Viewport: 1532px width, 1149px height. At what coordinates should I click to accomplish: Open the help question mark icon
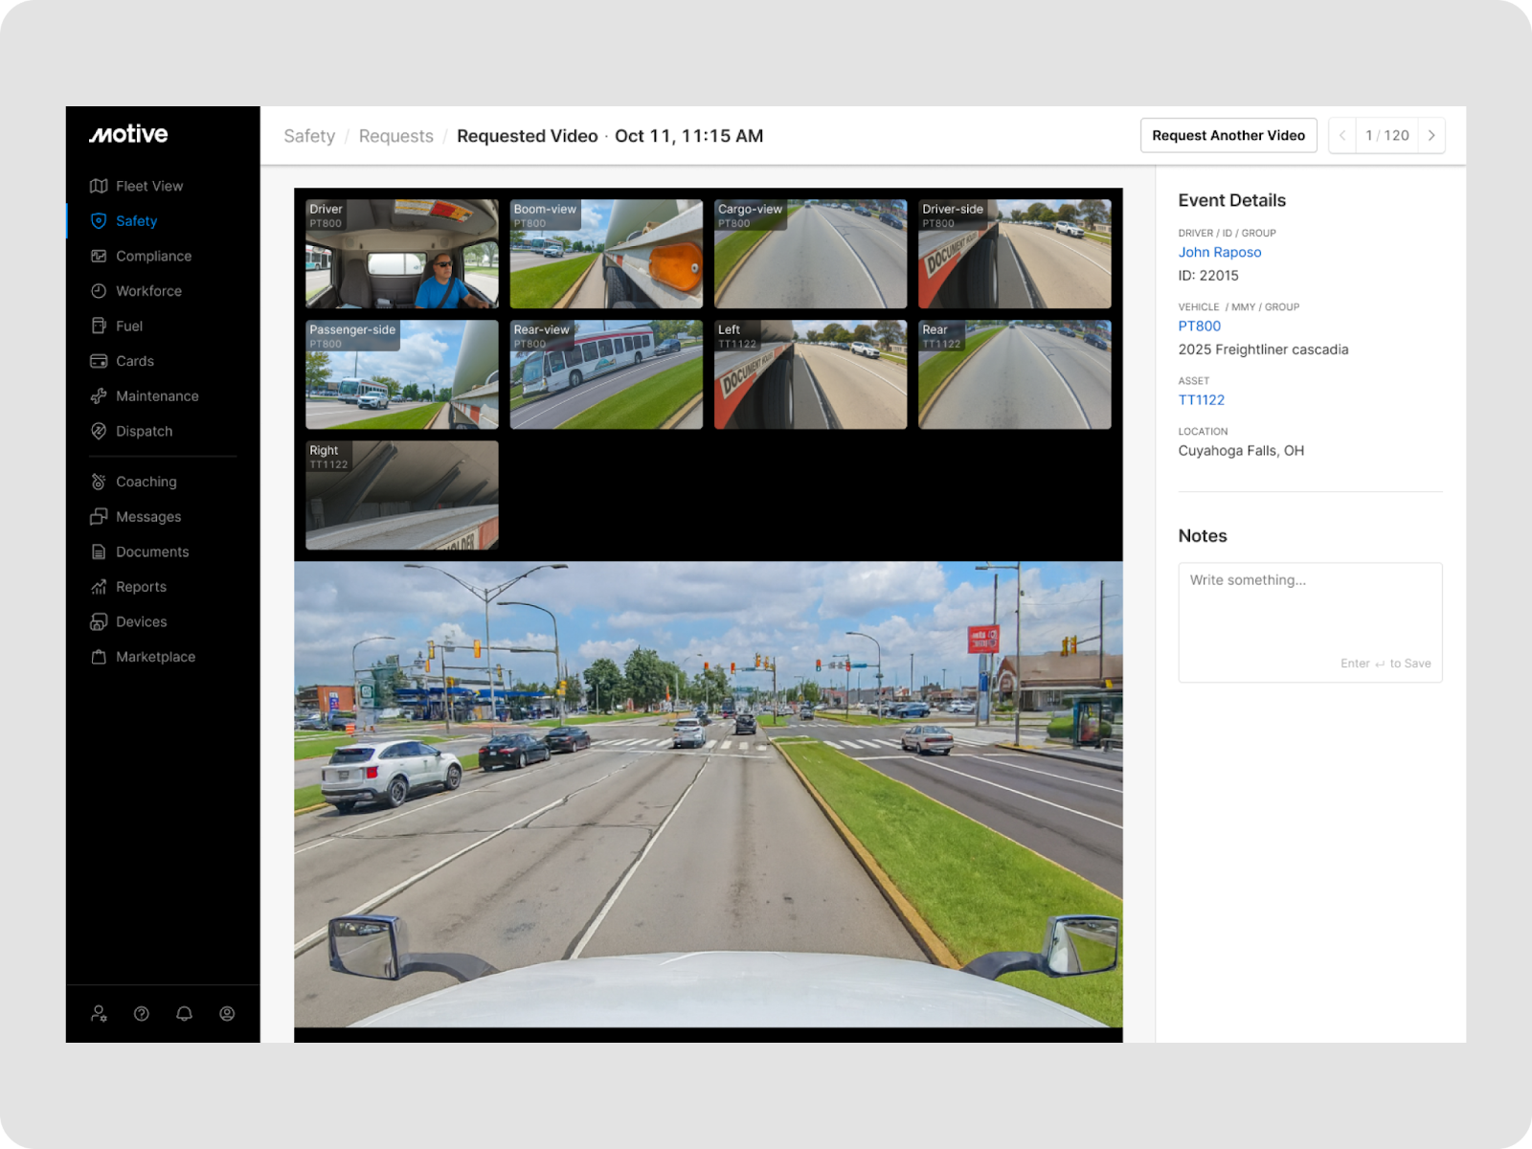tap(142, 1013)
